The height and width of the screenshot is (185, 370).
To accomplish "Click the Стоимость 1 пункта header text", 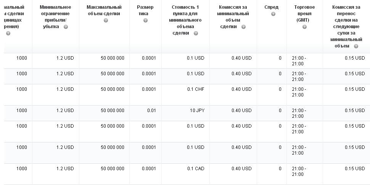I will 186,20.
